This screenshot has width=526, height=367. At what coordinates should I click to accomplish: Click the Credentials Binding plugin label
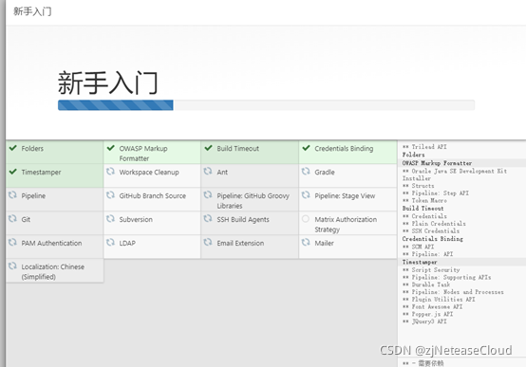coord(344,149)
